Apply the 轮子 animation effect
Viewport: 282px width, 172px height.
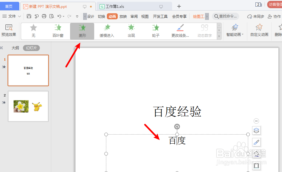pos(156,31)
